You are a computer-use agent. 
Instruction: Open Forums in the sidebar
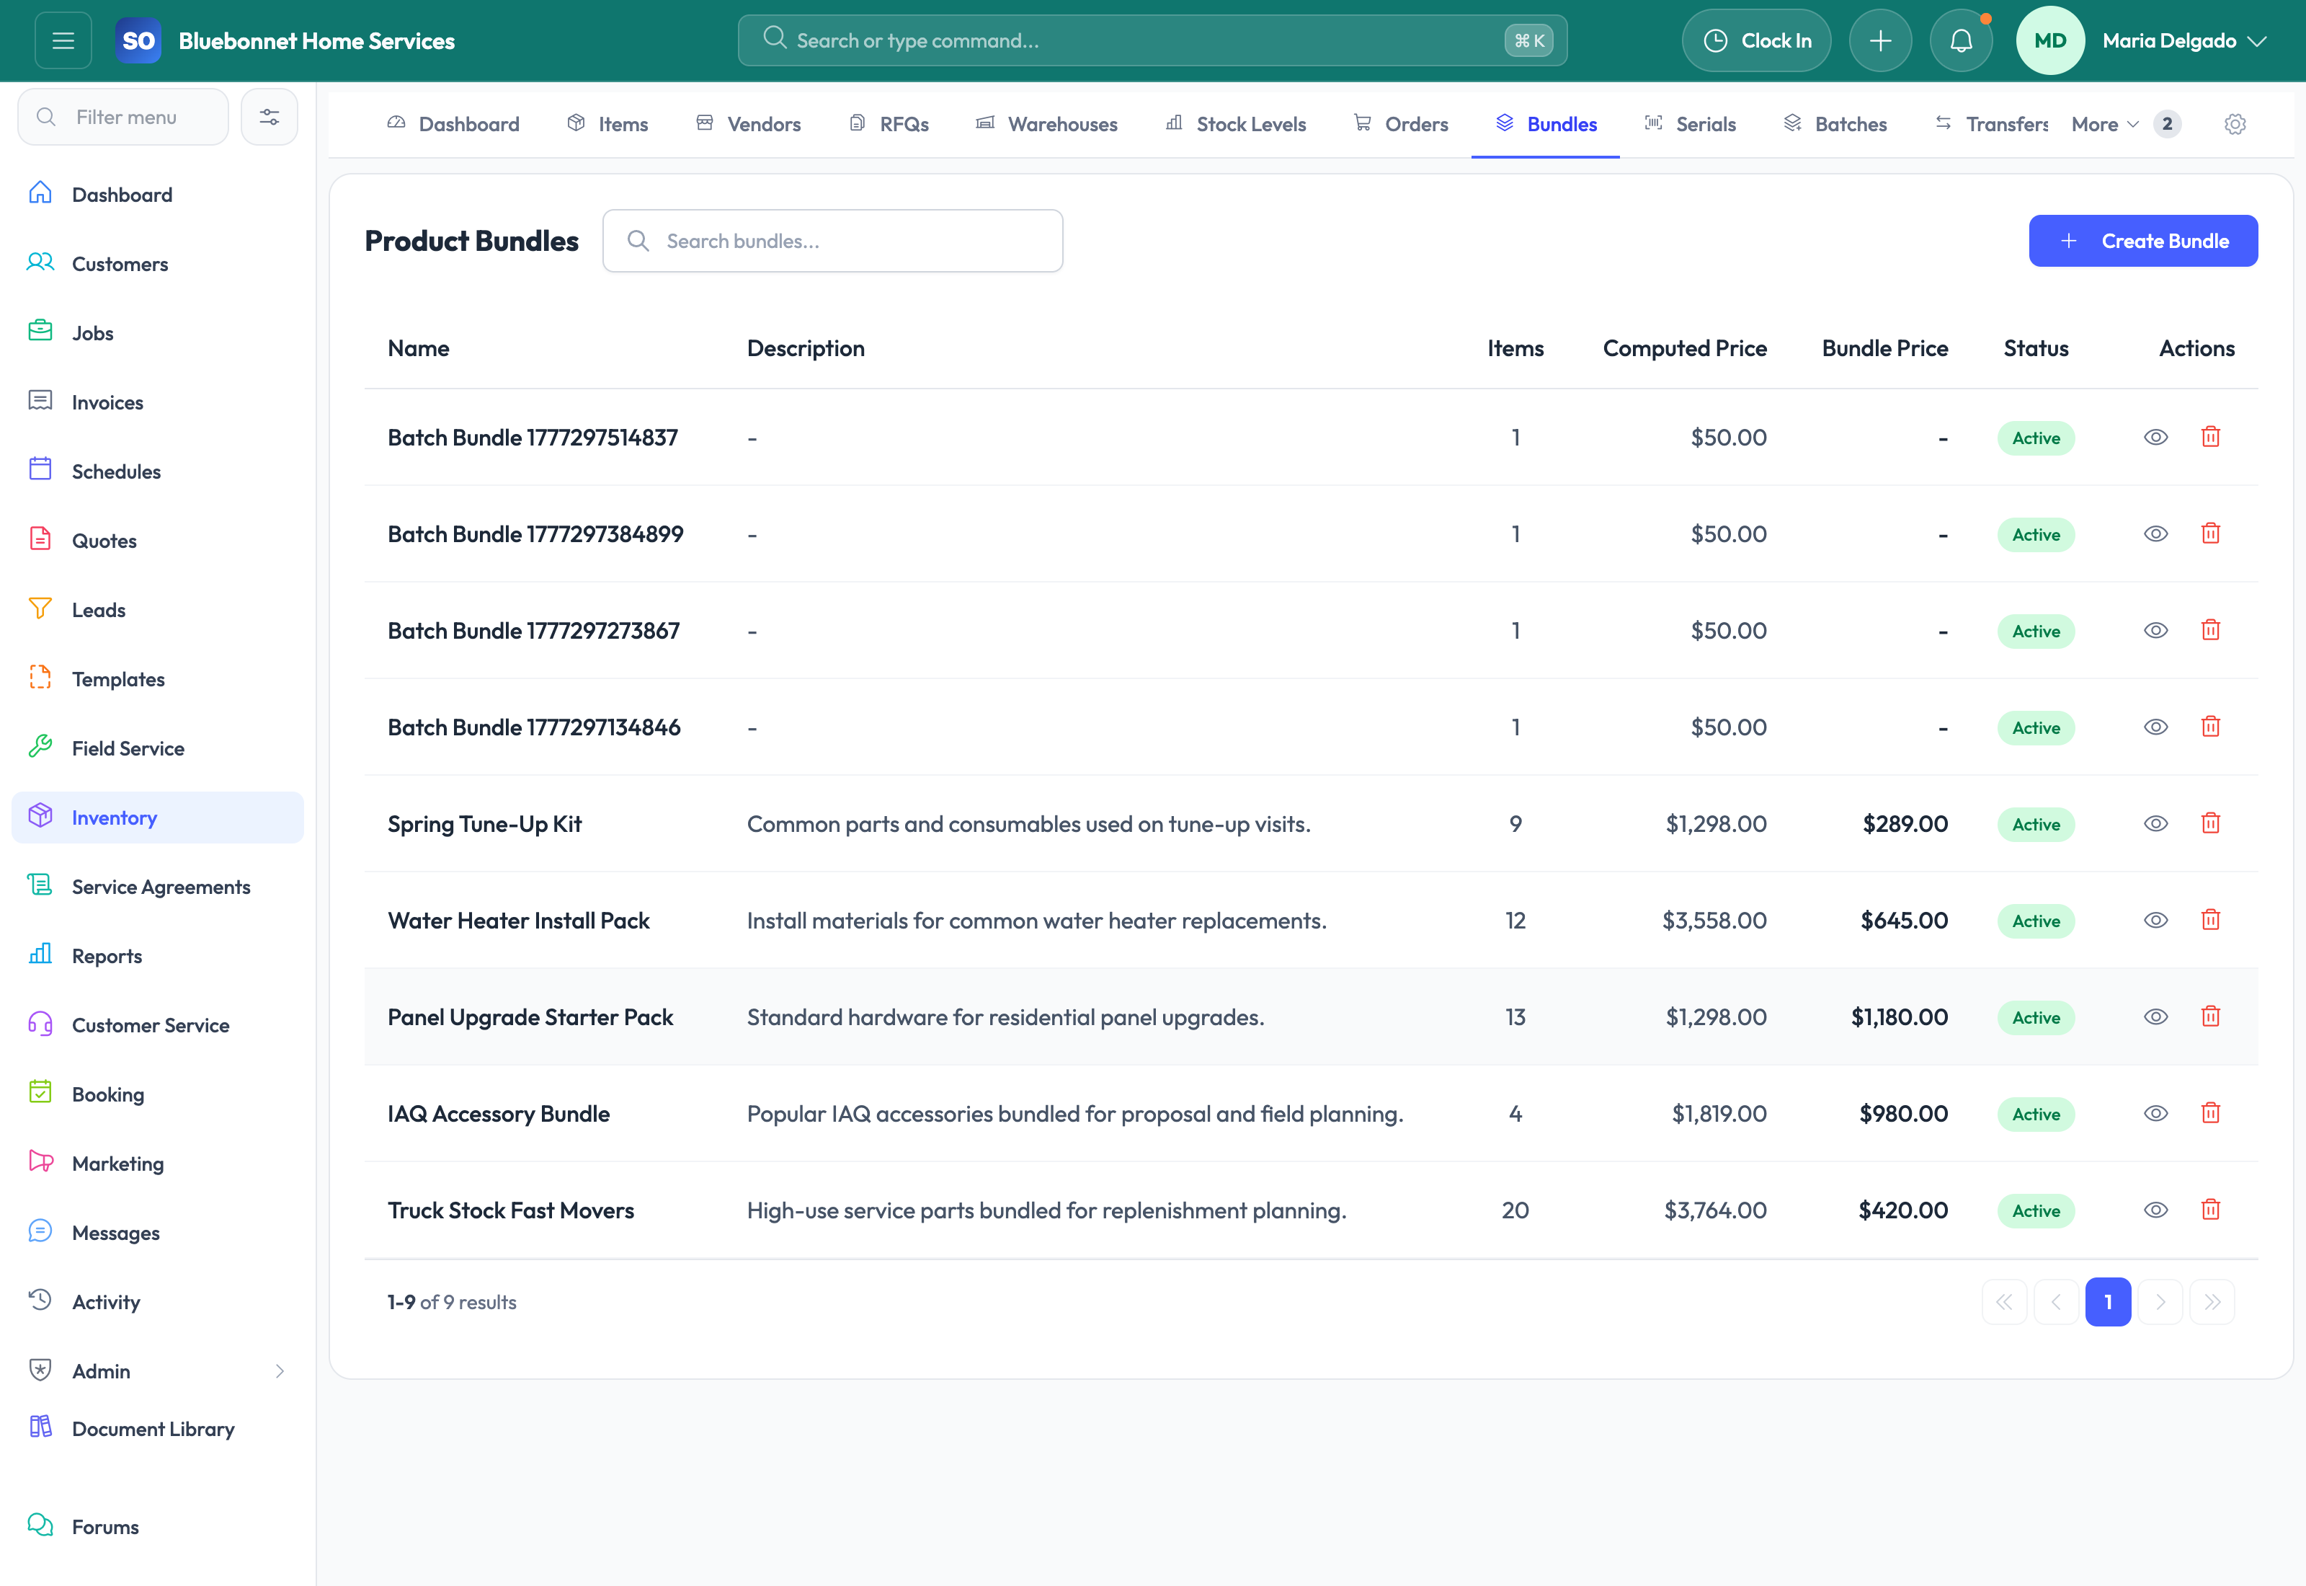click(158, 1526)
